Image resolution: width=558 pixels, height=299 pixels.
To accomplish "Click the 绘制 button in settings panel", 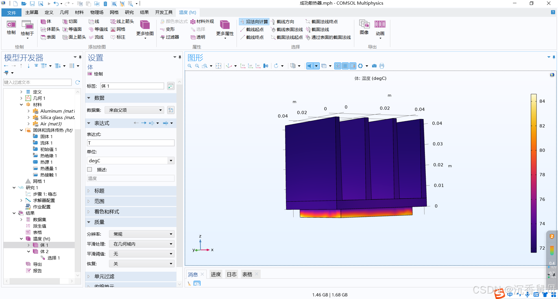I will [x=95, y=74].
